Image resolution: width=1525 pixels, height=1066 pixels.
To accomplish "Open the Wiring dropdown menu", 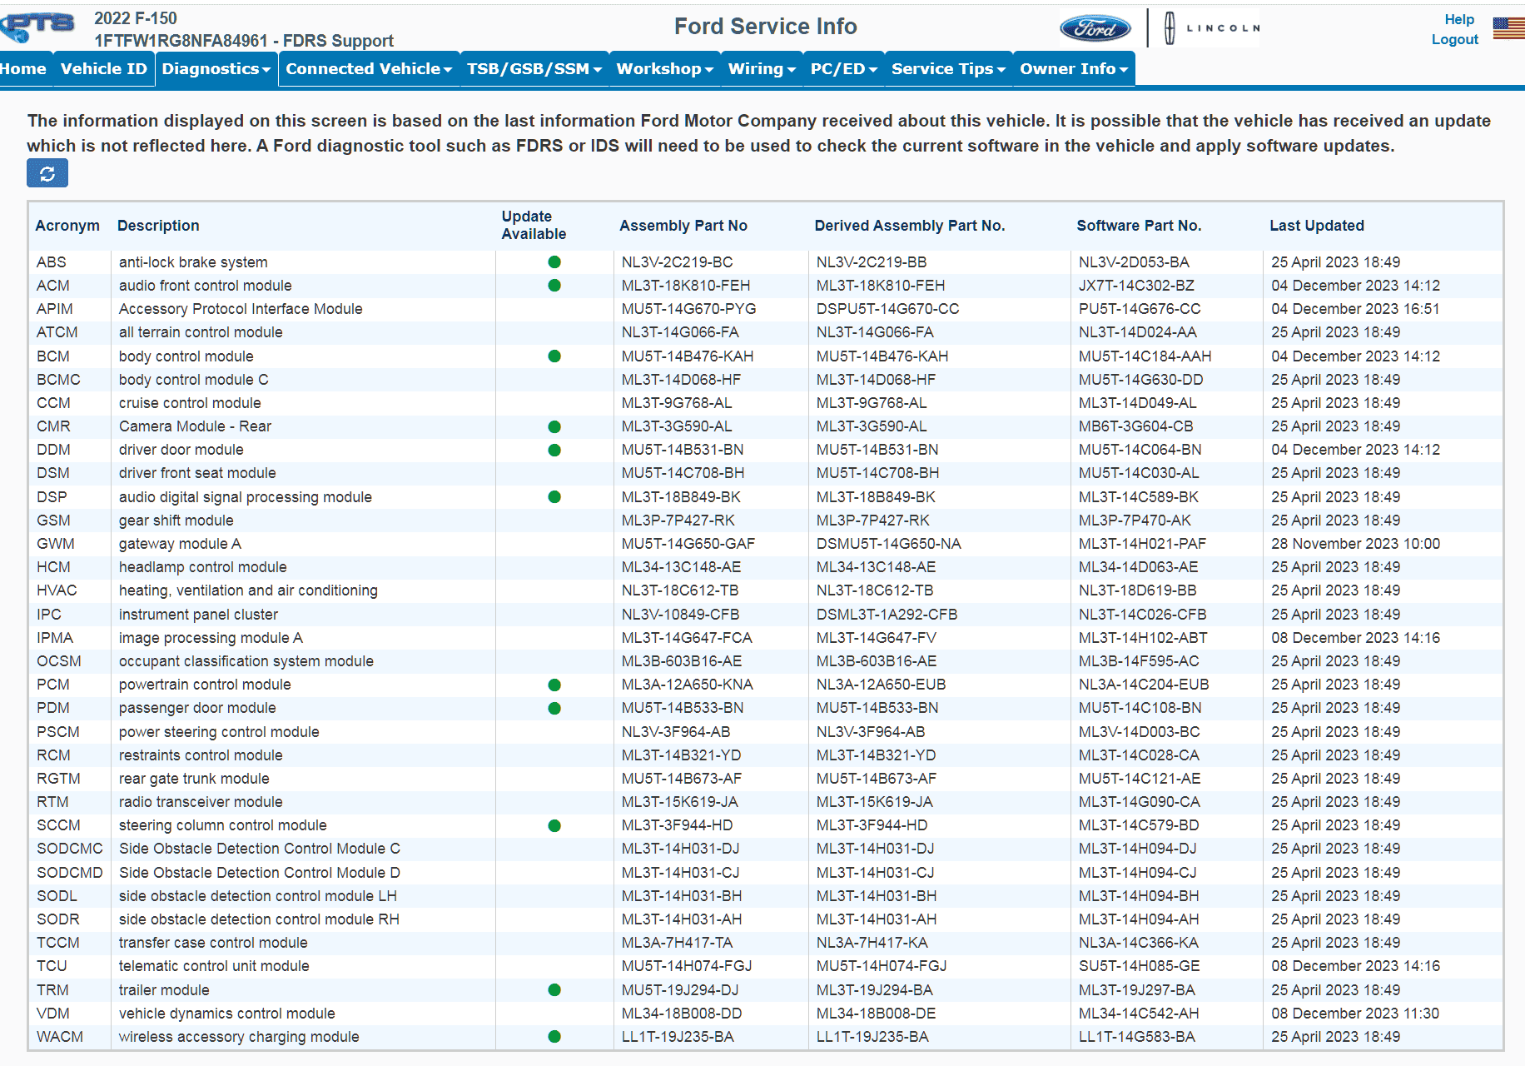I will click(762, 69).
